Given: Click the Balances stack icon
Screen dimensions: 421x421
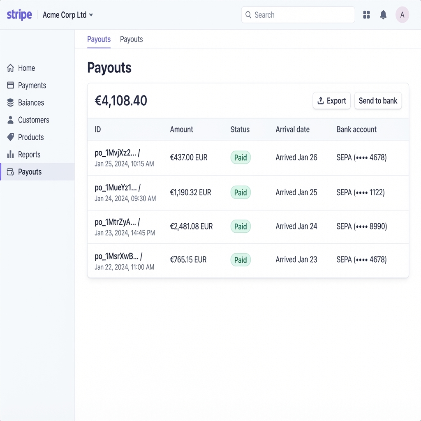Looking at the screenshot, I should (x=10, y=102).
